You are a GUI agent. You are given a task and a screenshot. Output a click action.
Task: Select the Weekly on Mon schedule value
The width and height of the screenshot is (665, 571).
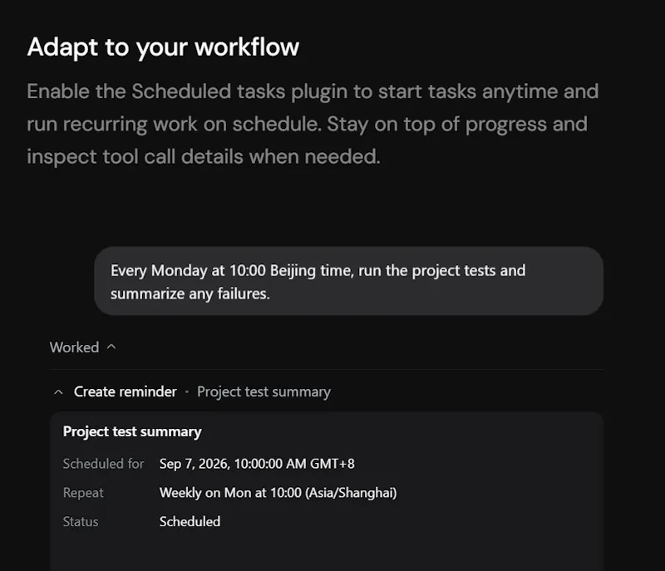coord(278,493)
